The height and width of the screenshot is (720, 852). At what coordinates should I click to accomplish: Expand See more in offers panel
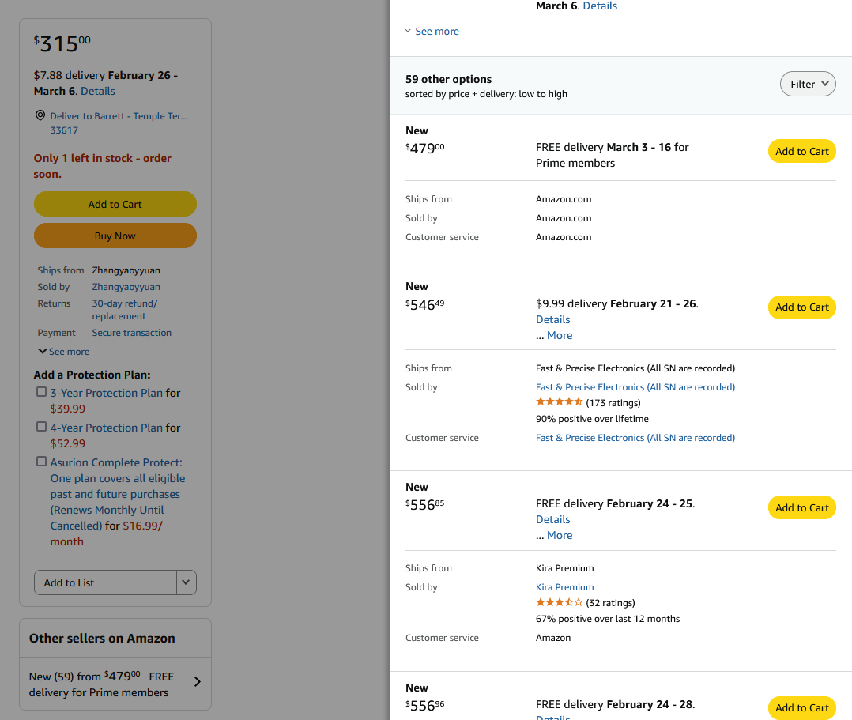pyautogui.click(x=432, y=32)
